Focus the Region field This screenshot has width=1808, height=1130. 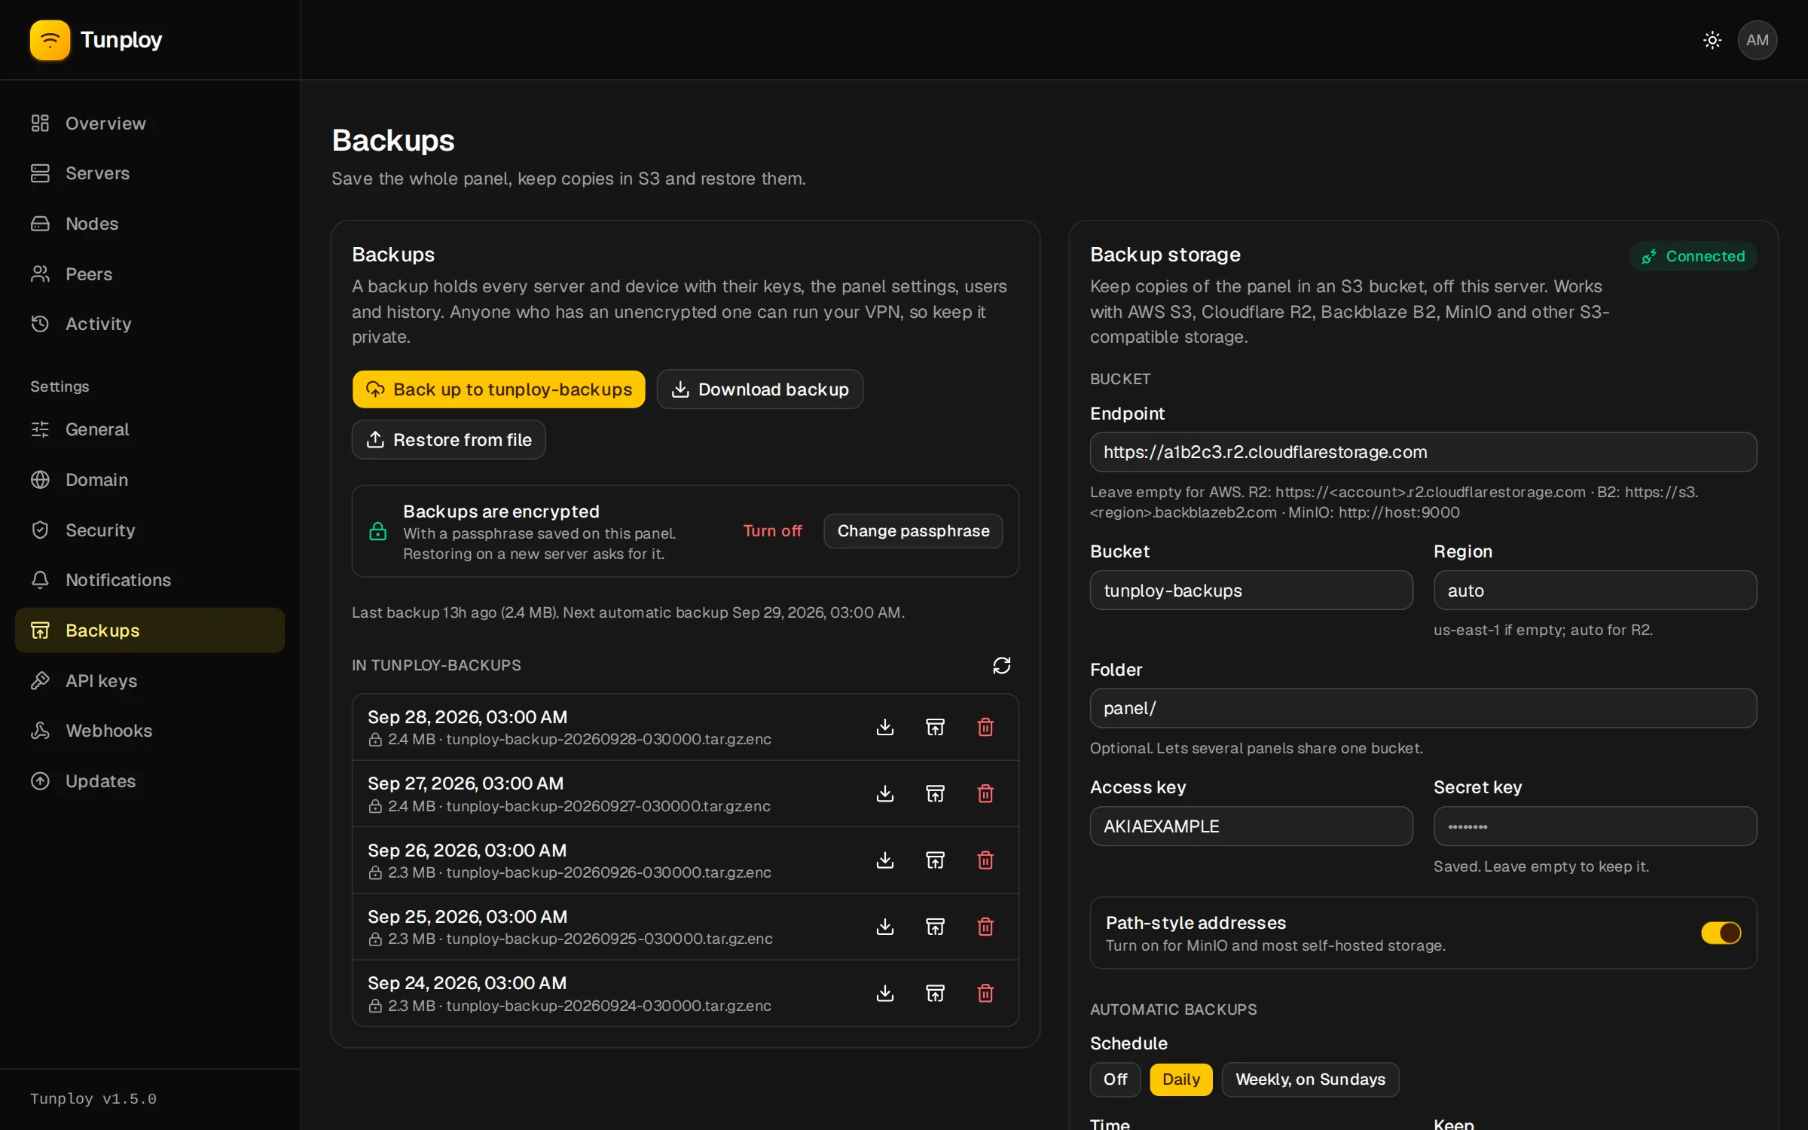point(1595,591)
